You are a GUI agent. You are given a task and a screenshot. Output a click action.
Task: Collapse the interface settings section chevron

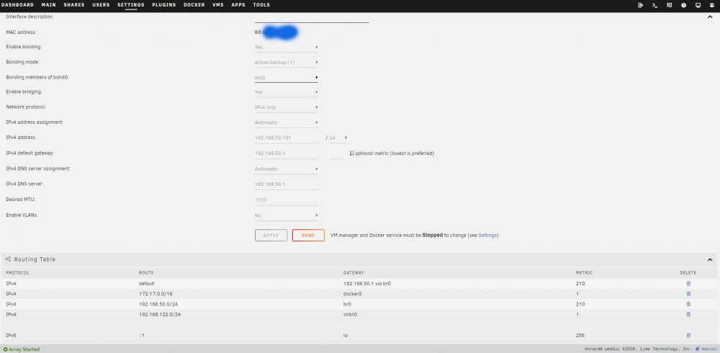[710, 17]
